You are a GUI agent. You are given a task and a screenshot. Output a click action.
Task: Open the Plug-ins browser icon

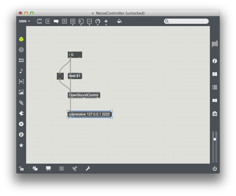(x=21, y=113)
